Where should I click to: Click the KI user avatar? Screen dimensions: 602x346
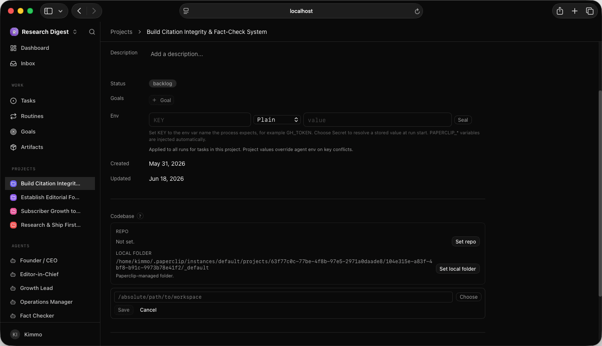[x=15, y=335]
